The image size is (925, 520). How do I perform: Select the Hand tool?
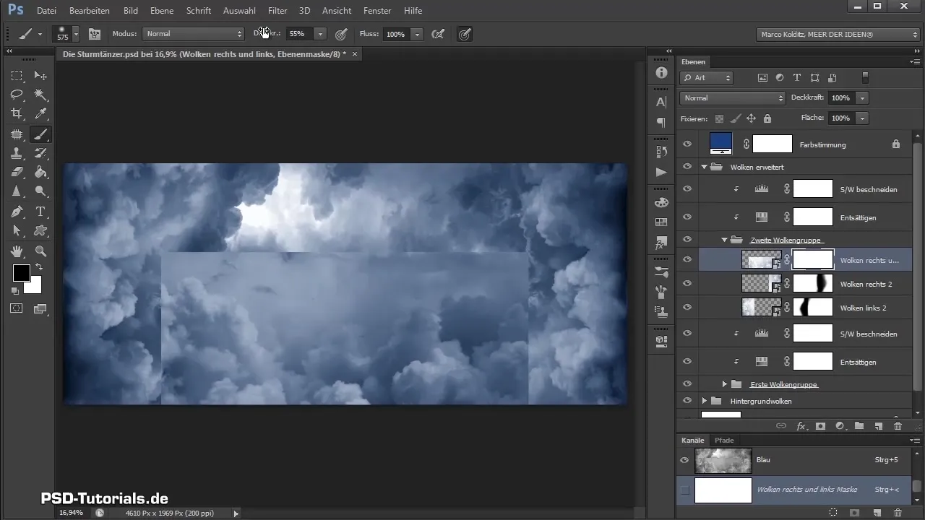point(17,251)
